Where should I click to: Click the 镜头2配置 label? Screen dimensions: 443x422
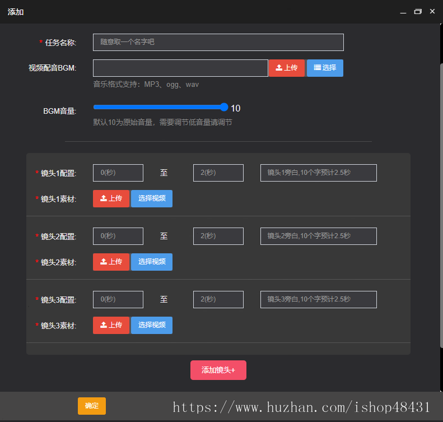pyautogui.click(x=58, y=236)
